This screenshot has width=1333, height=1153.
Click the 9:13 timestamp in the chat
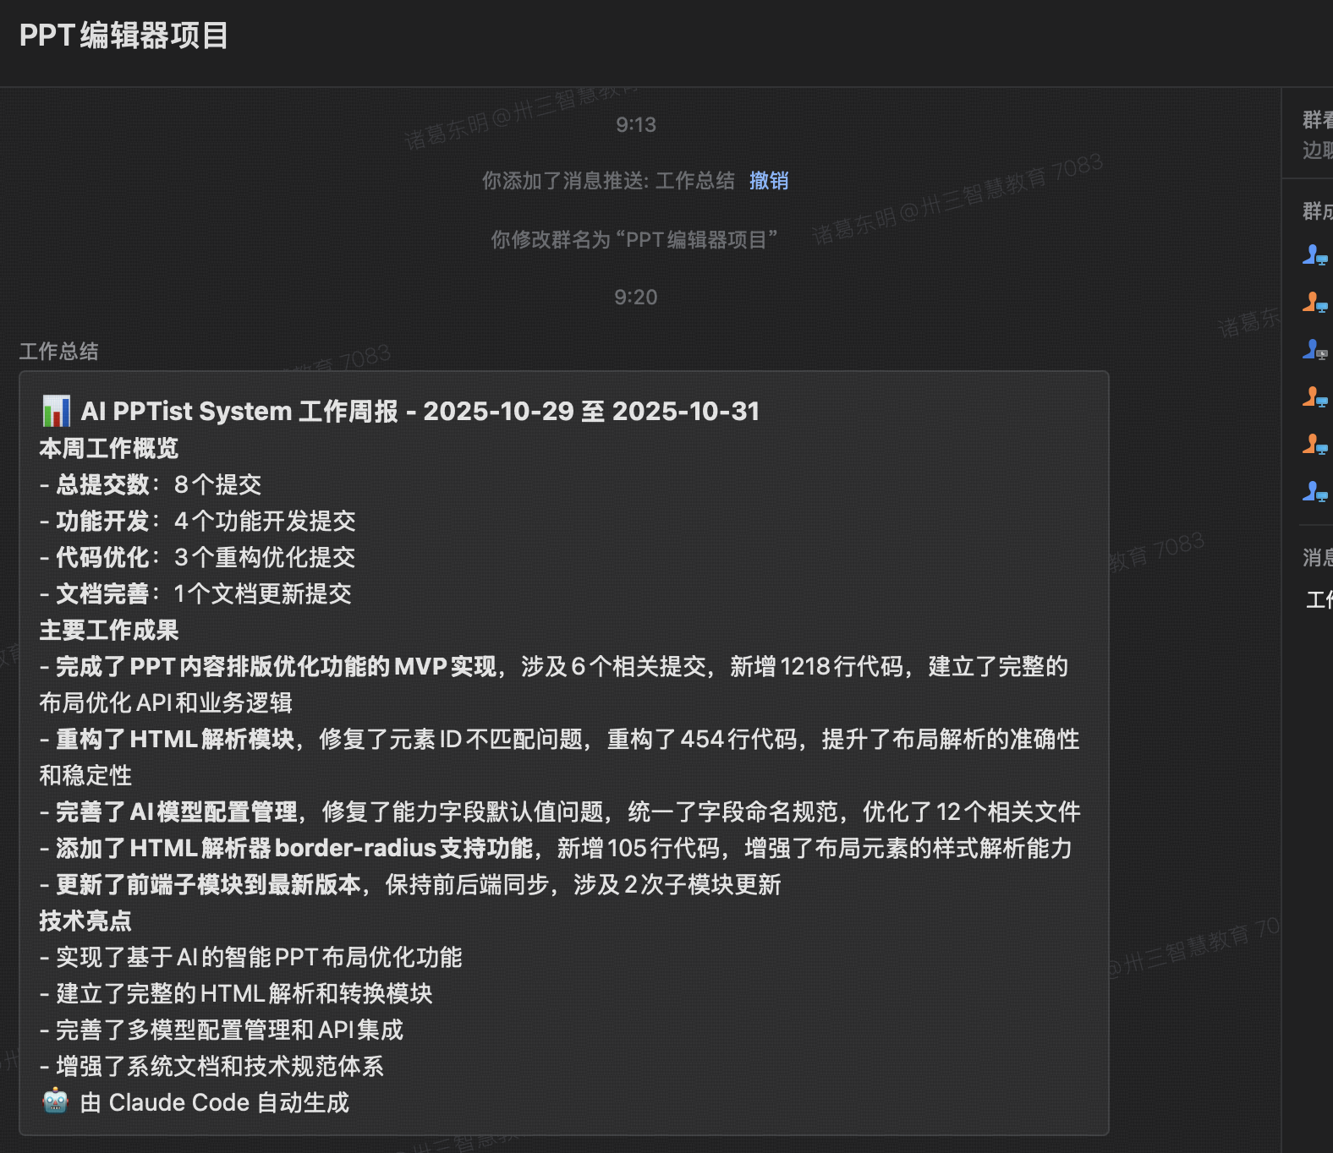point(636,125)
